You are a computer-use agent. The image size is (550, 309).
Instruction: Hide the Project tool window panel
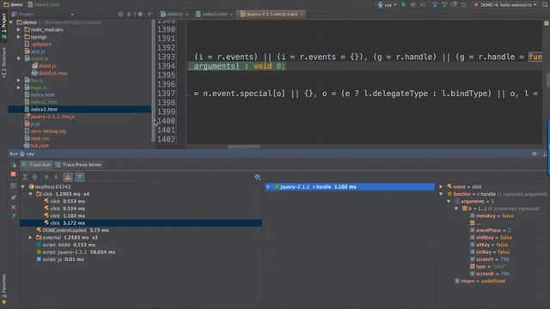pos(150,14)
